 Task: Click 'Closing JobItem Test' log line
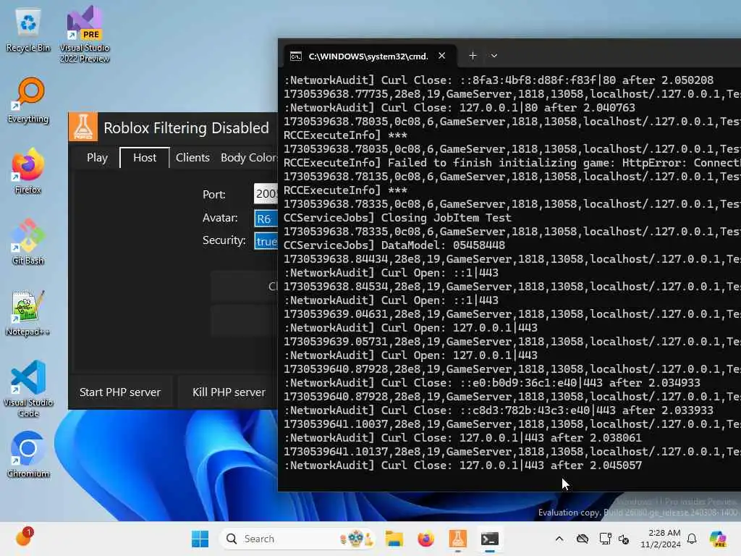446,218
